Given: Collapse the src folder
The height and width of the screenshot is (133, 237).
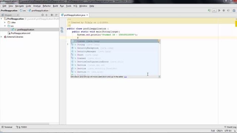Looking at the screenshot, I should pyautogui.click(x=5, y=26).
